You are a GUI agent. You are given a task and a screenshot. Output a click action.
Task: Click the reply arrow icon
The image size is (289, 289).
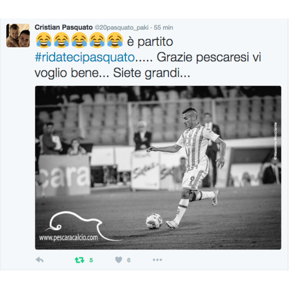coord(39,260)
